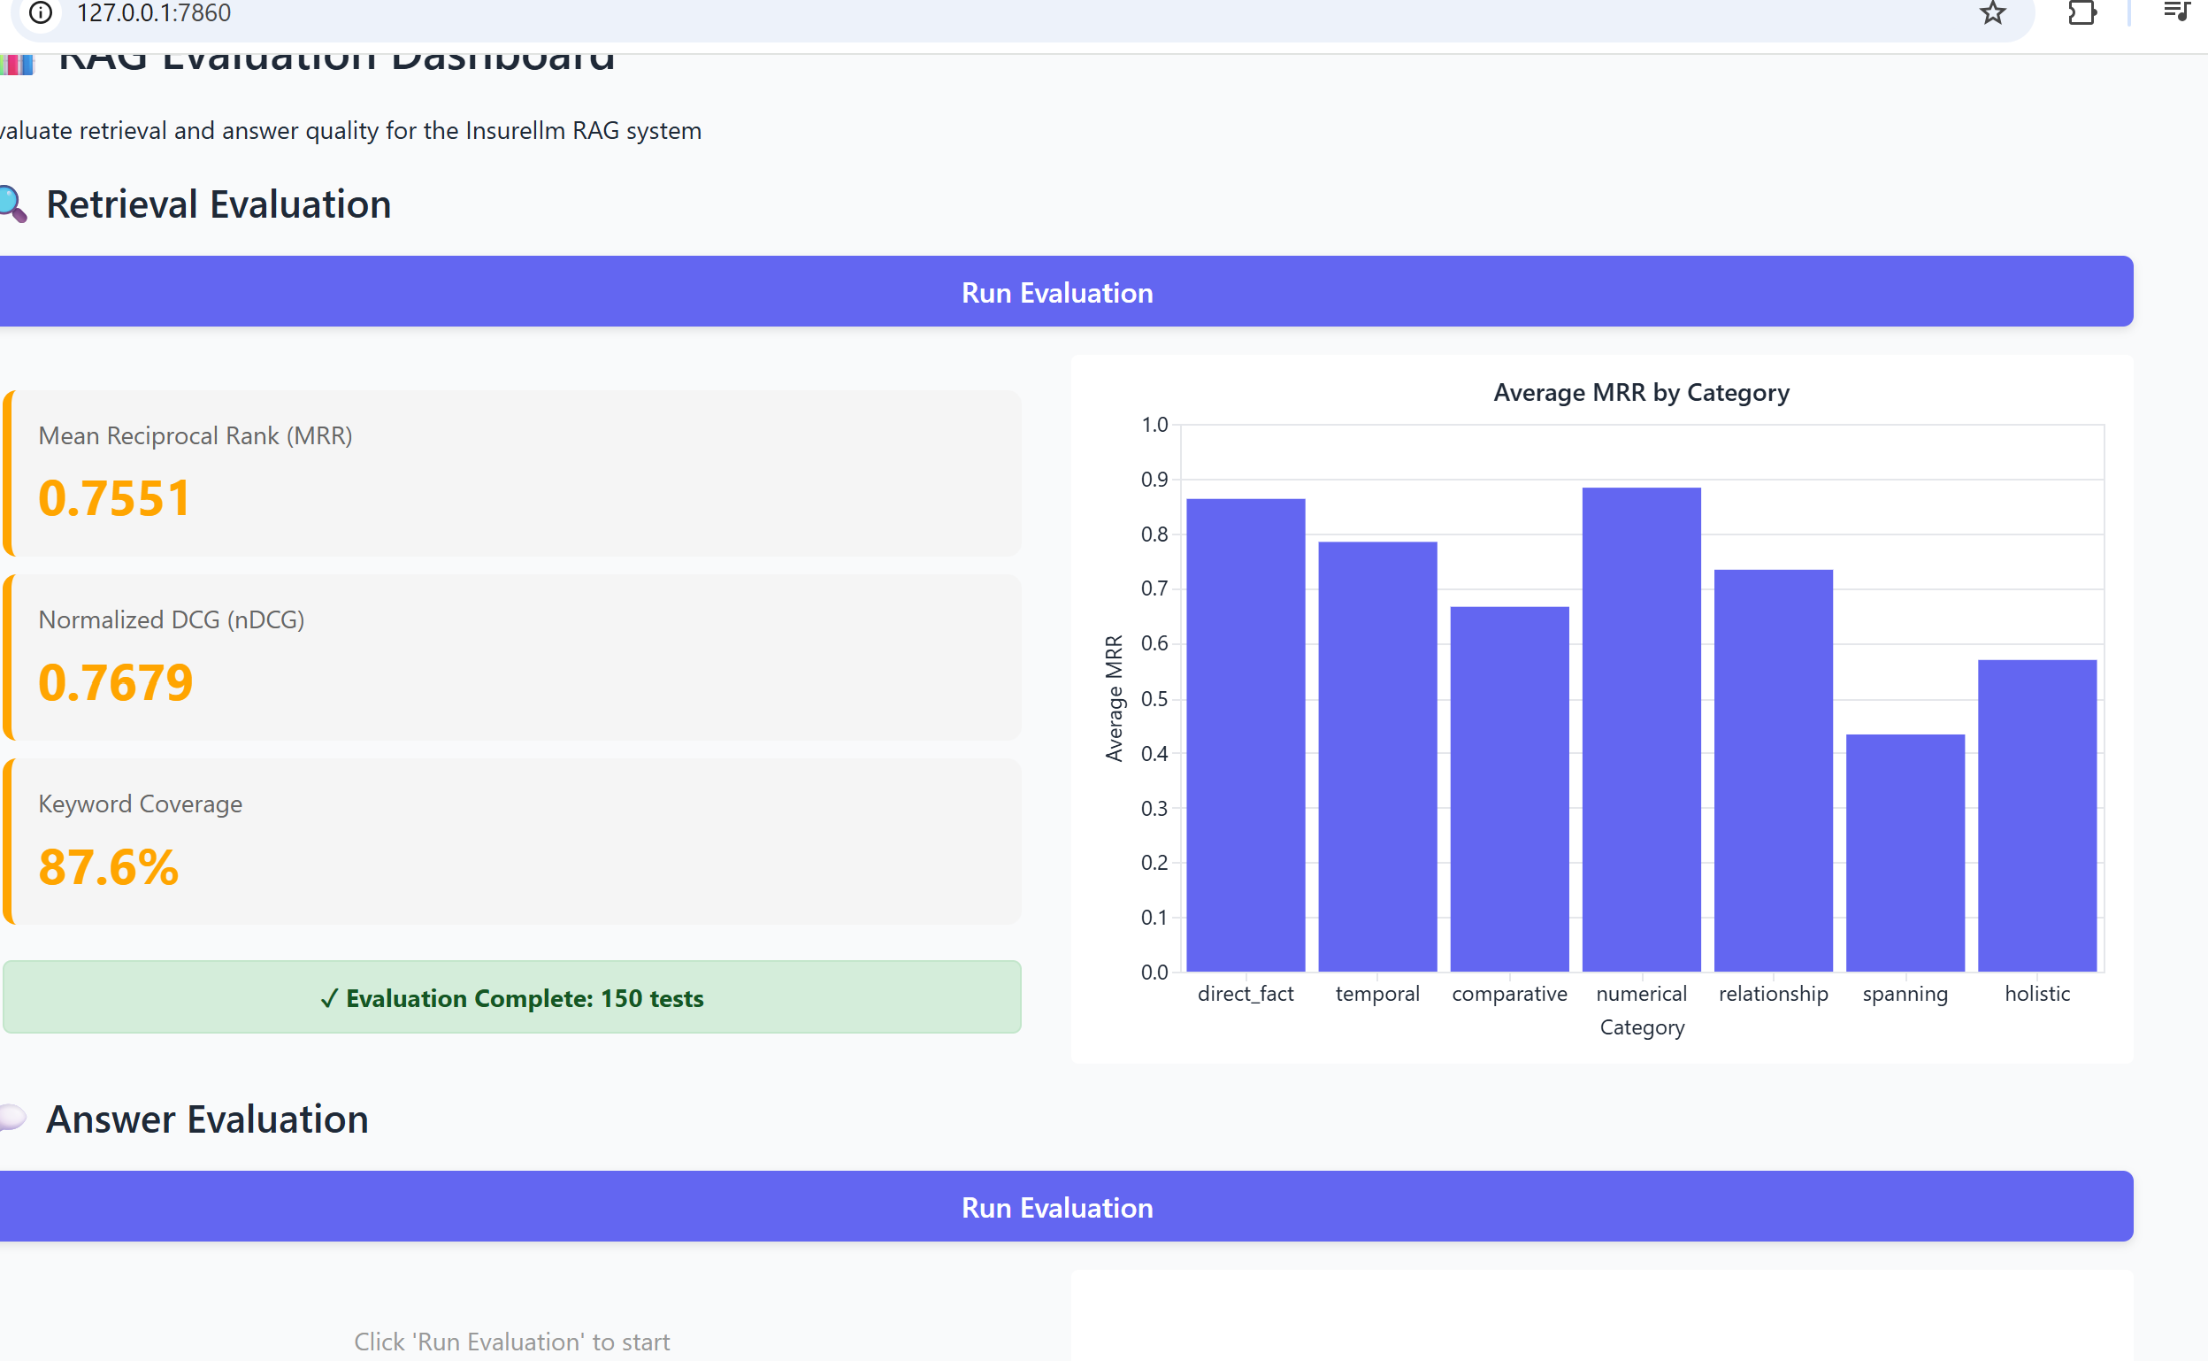The height and width of the screenshot is (1361, 2208).
Task: Click the Average MRR by Category chart title
Action: pyautogui.click(x=1641, y=392)
